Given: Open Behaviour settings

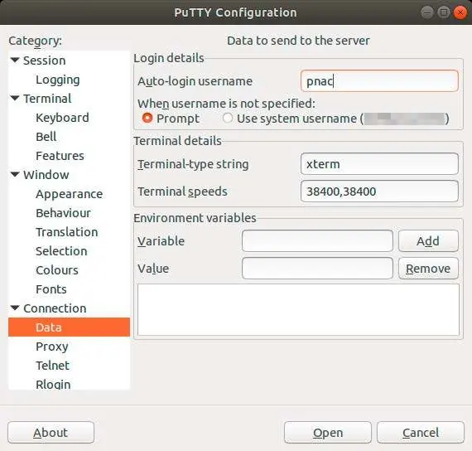Looking at the screenshot, I should [x=63, y=213].
